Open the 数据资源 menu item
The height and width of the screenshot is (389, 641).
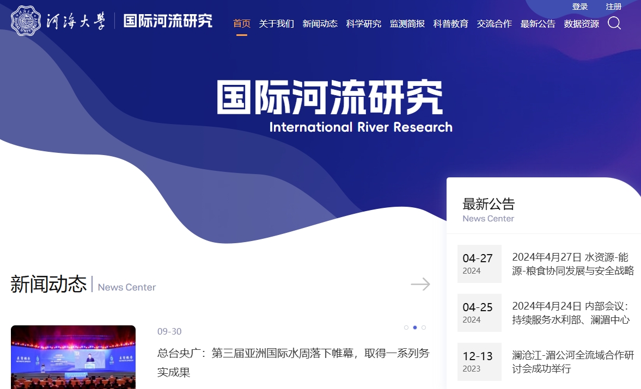(x=581, y=23)
